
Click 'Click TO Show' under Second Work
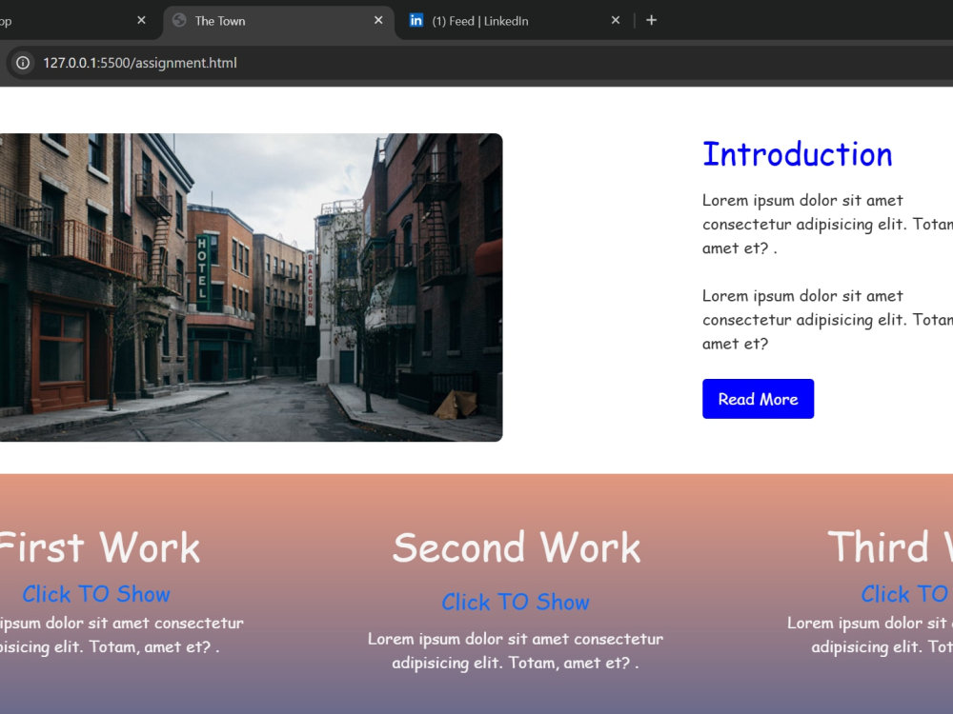coord(516,602)
